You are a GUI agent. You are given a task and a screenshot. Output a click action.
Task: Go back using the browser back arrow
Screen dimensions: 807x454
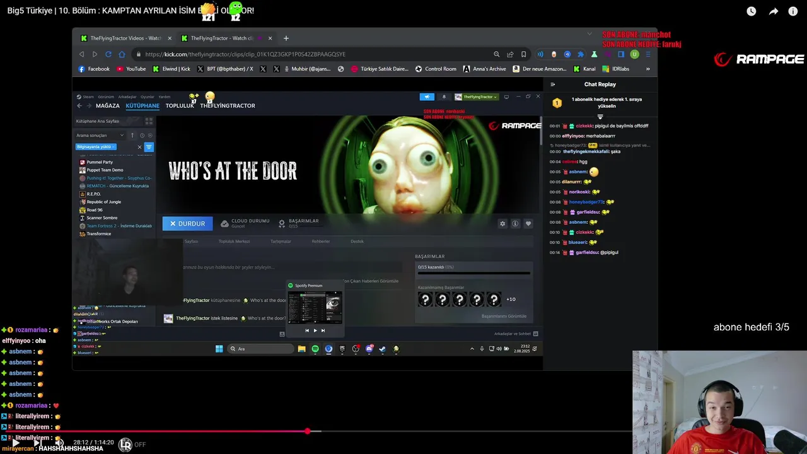pyautogui.click(x=83, y=54)
